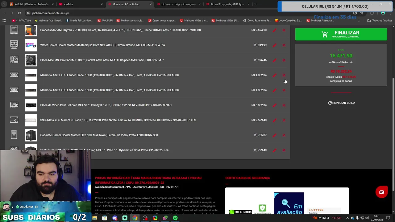This screenshot has width=395, height=222.
Task: Click the processor category icon
Action: [x=14, y=30]
